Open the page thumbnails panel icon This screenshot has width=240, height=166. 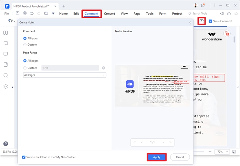tap(6, 33)
